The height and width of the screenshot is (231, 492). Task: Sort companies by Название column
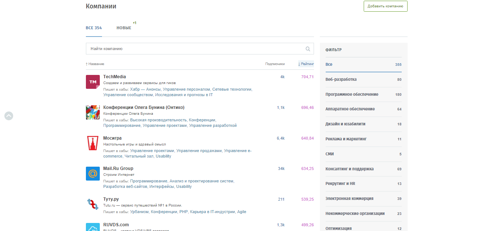click(96, 64)
